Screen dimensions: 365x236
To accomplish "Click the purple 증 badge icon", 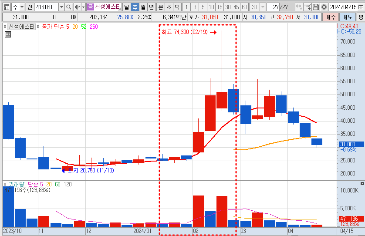I will click(90, 7).
